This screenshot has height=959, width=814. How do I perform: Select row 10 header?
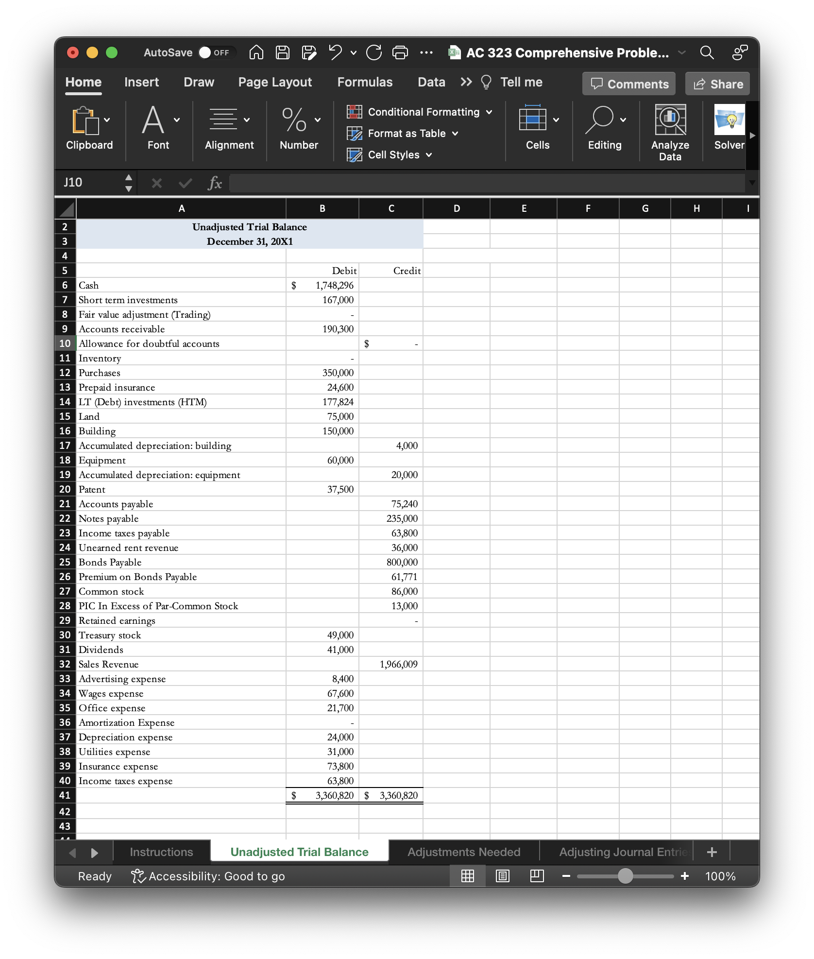click(x=65, y=343)
